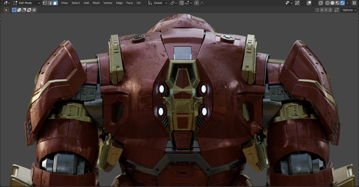Enable X axis mirror
359x187 pixels.
(x=322, y=10)
